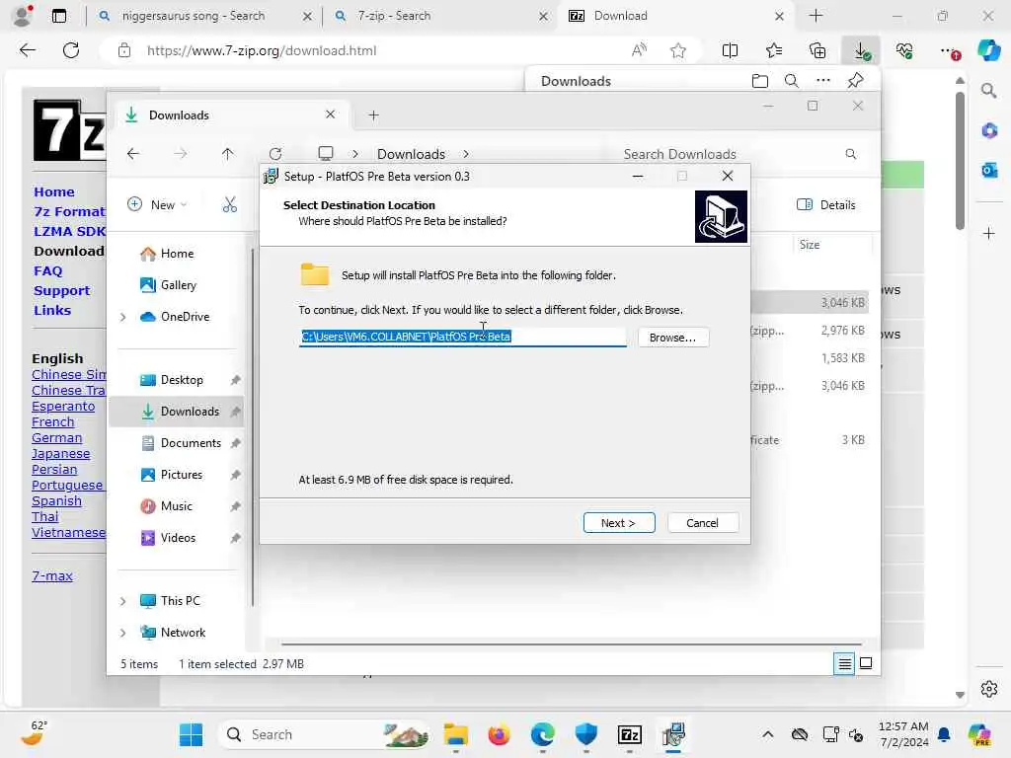Open Edge collections icon
Screen dimensions: 1011x758
click(817, 50)
